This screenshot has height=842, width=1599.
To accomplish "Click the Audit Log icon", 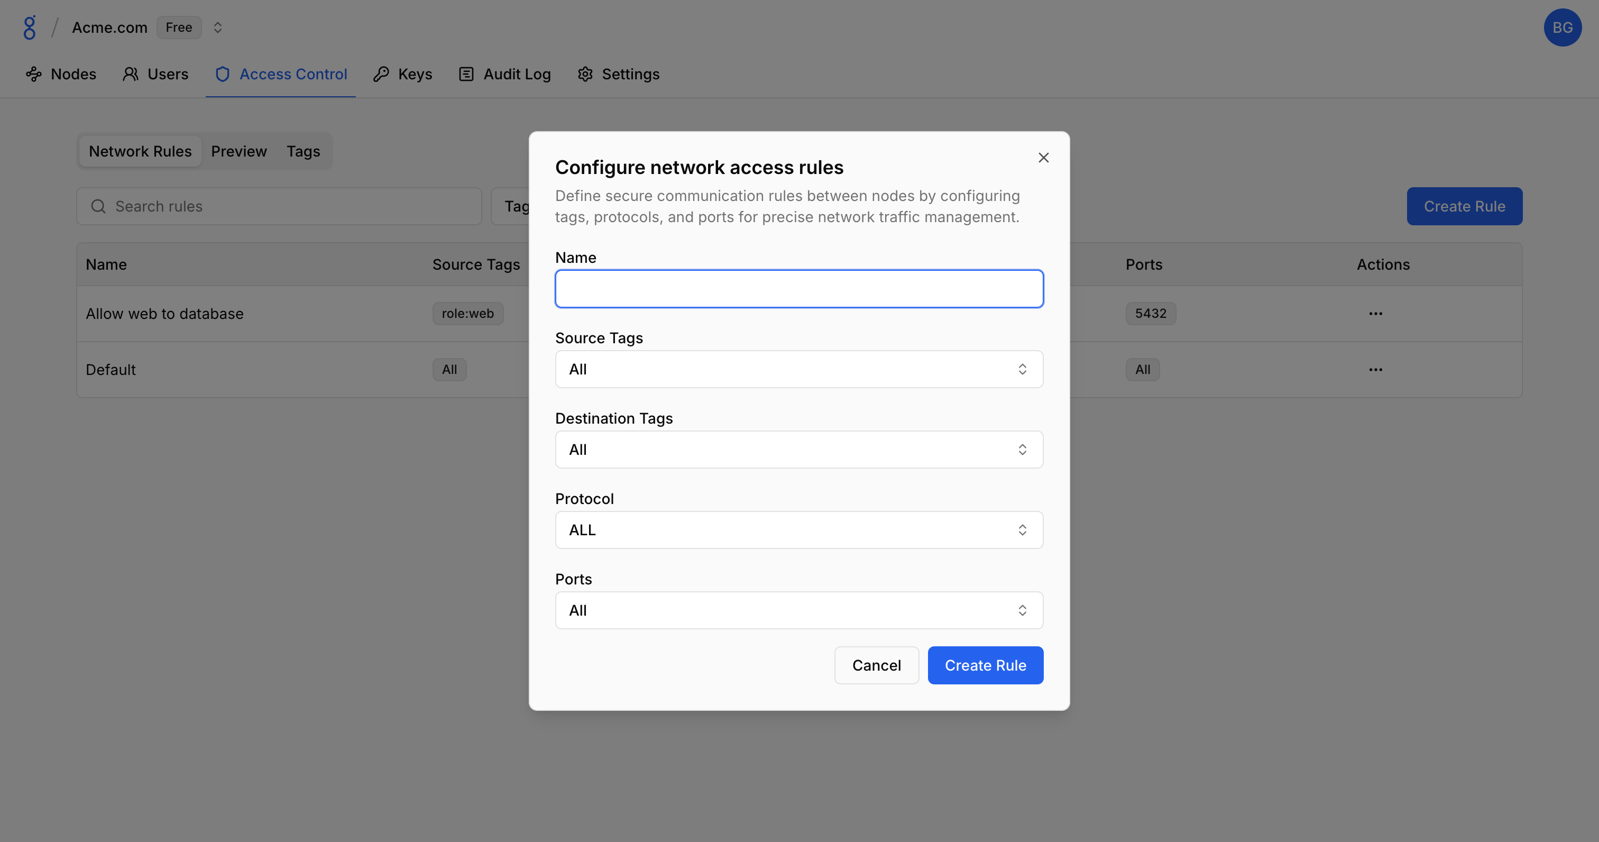I will [466, 75].
